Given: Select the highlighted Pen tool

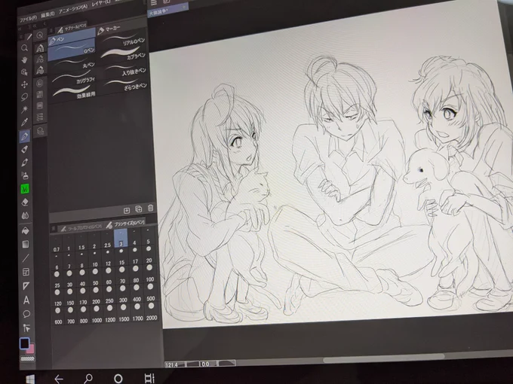Looking at the screenshot, I should (25, 136).
